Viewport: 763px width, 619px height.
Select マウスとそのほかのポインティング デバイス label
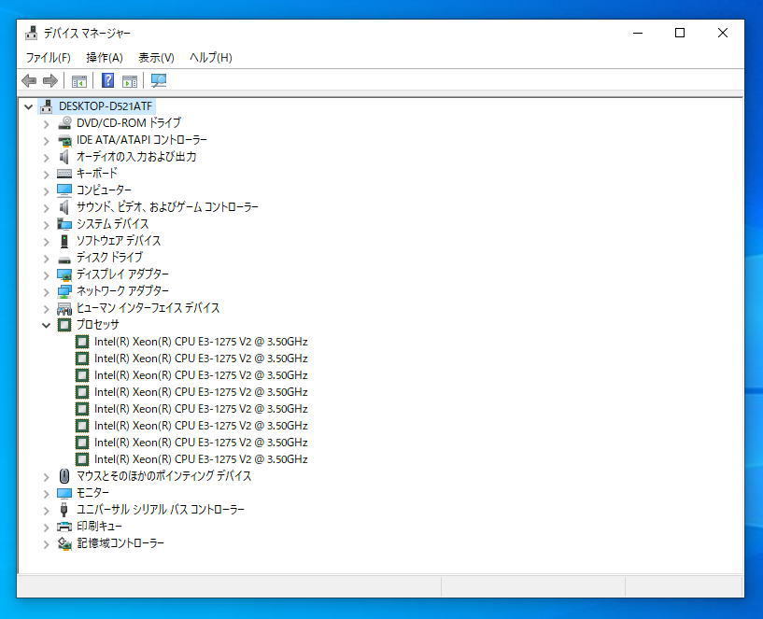pyautogui.click(x=164, y=476)
